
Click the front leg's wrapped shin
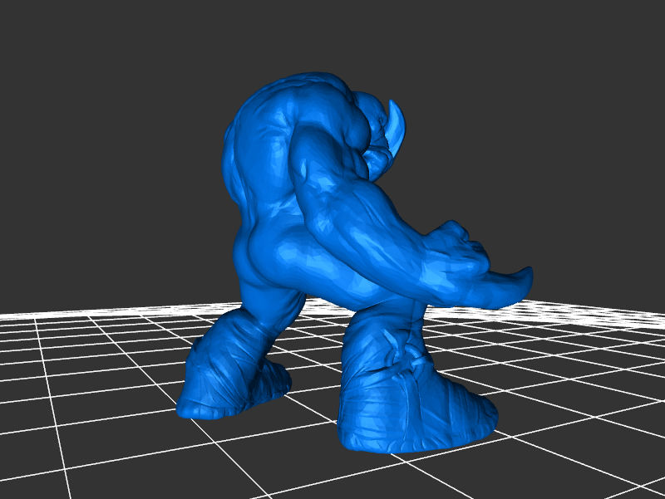[x=382, y=349]
